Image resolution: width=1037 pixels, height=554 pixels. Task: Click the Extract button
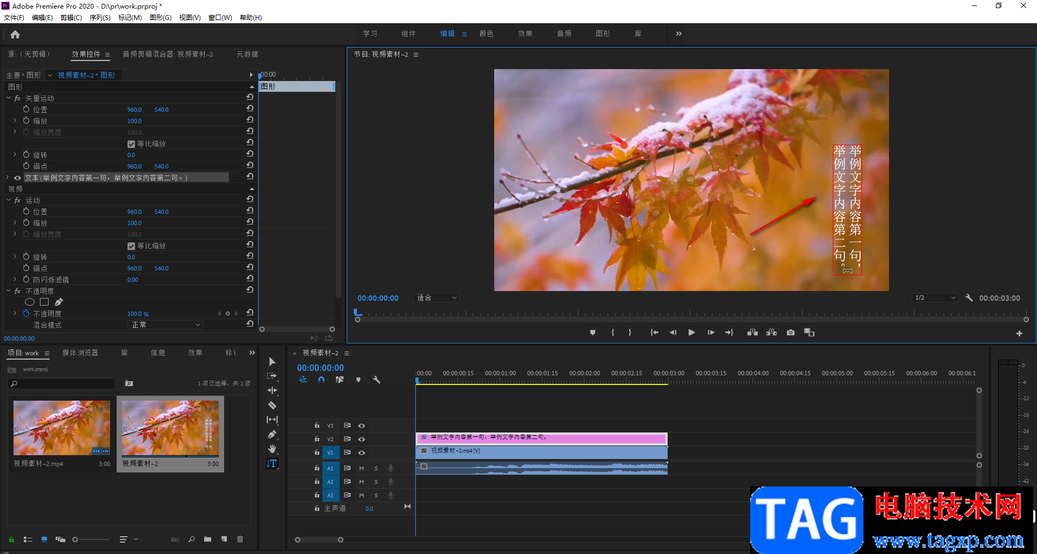771,333
